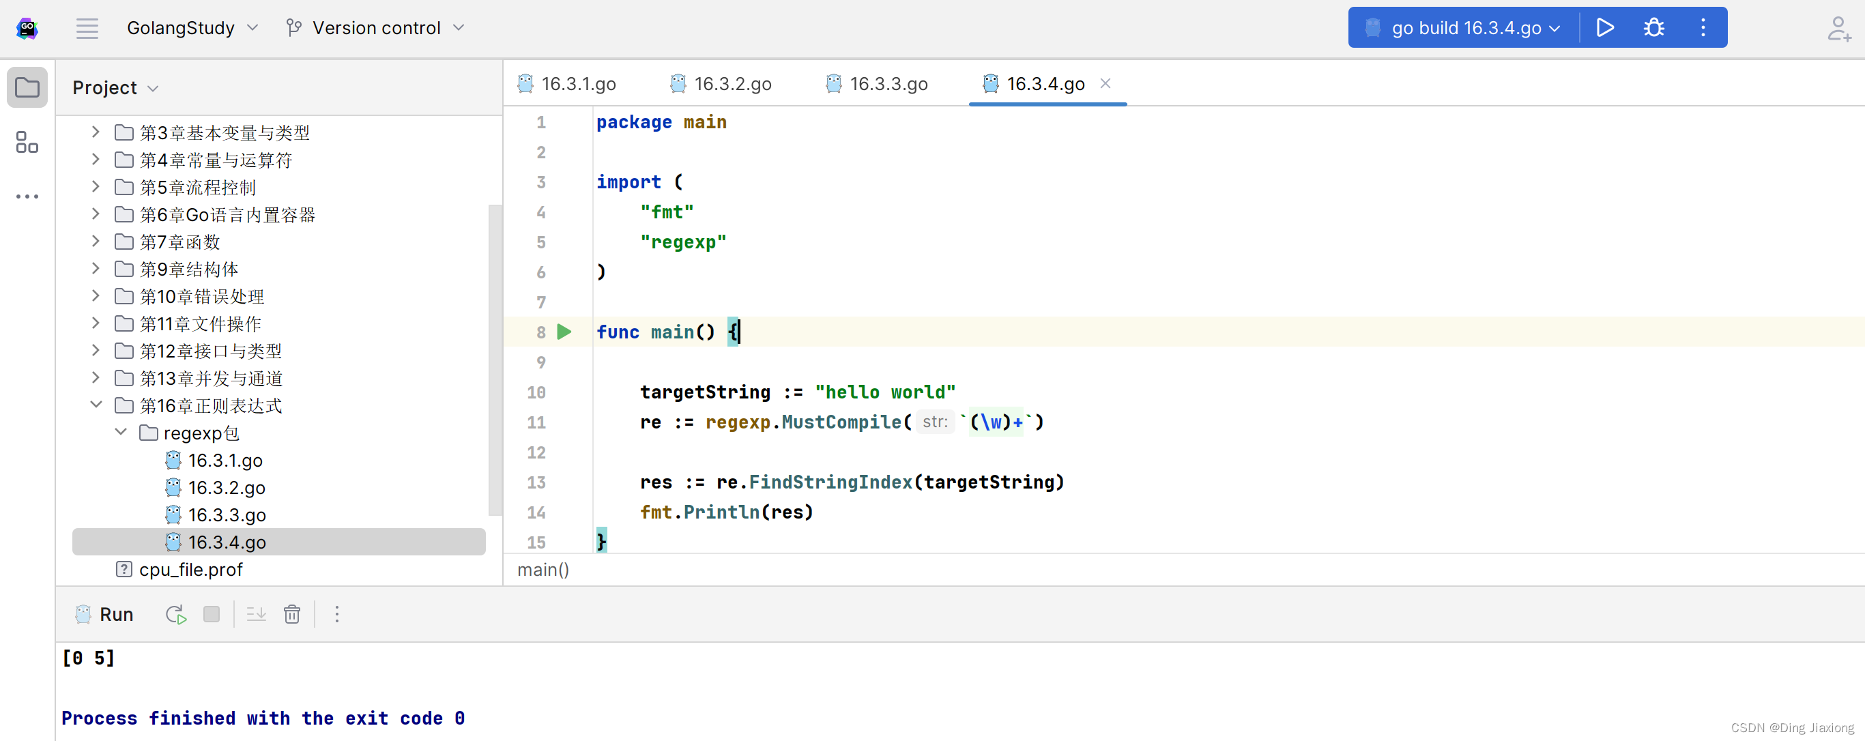
Task: Click fmt.Println(res) on line 14
Action: click(726, 512)
